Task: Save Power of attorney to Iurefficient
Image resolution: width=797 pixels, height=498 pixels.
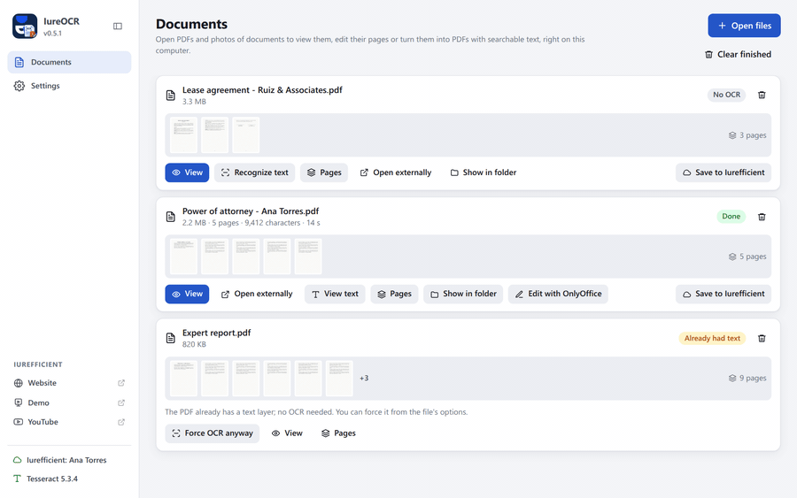Action: click(723, 294)
